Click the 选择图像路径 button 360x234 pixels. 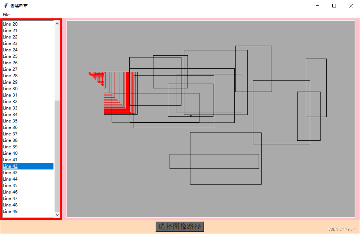(x=180, y=227)
